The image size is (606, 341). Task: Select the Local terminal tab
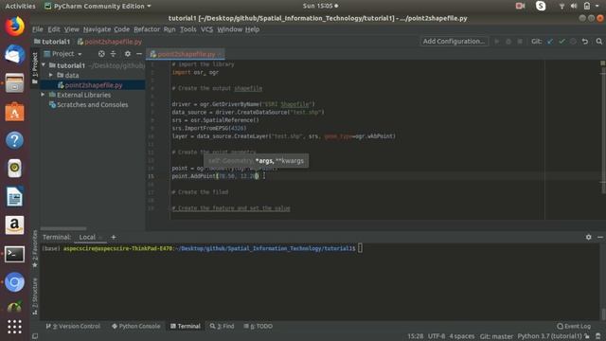pos(87,237)
